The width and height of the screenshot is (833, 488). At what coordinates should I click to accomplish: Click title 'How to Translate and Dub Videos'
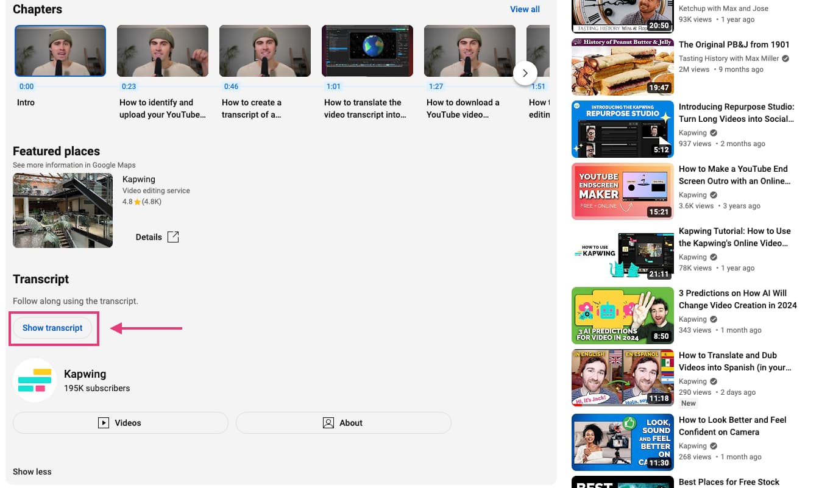click(735, 361)
